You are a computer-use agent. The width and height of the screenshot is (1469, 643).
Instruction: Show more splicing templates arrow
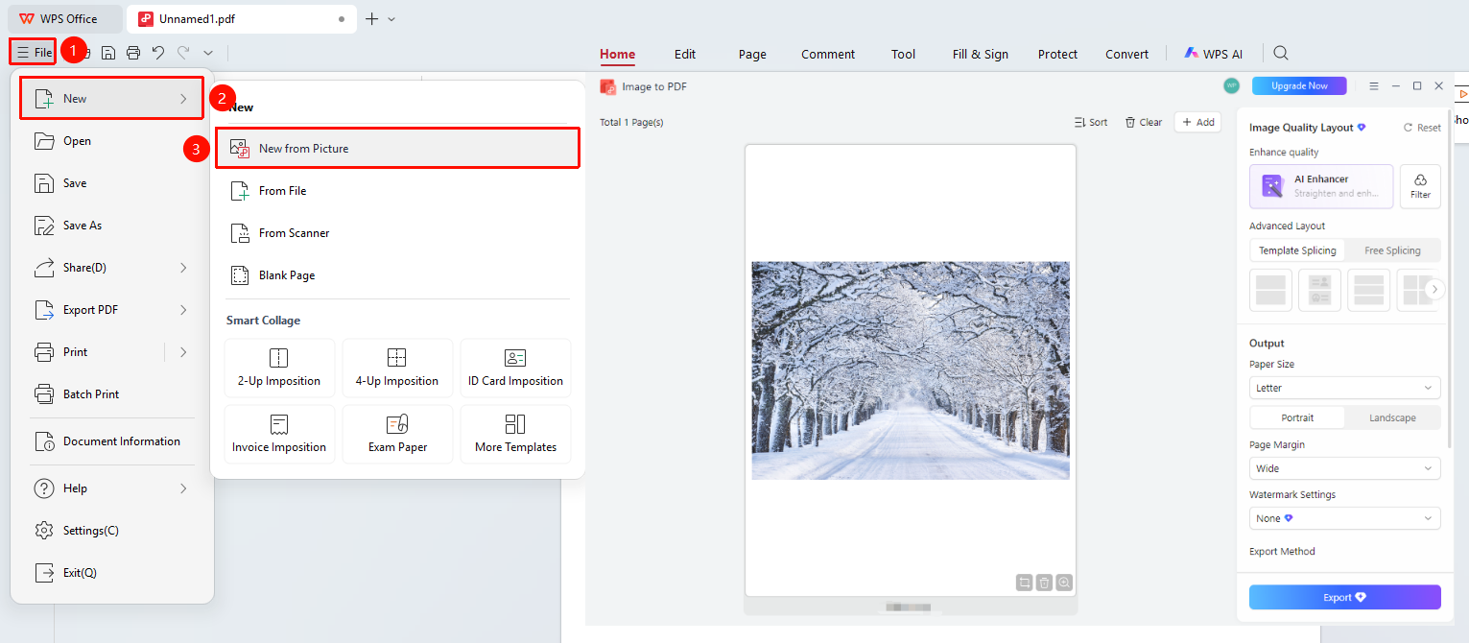1435,289
